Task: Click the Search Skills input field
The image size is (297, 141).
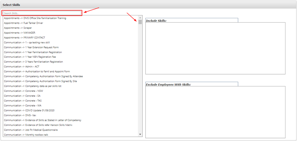Action: coord(42,13)
